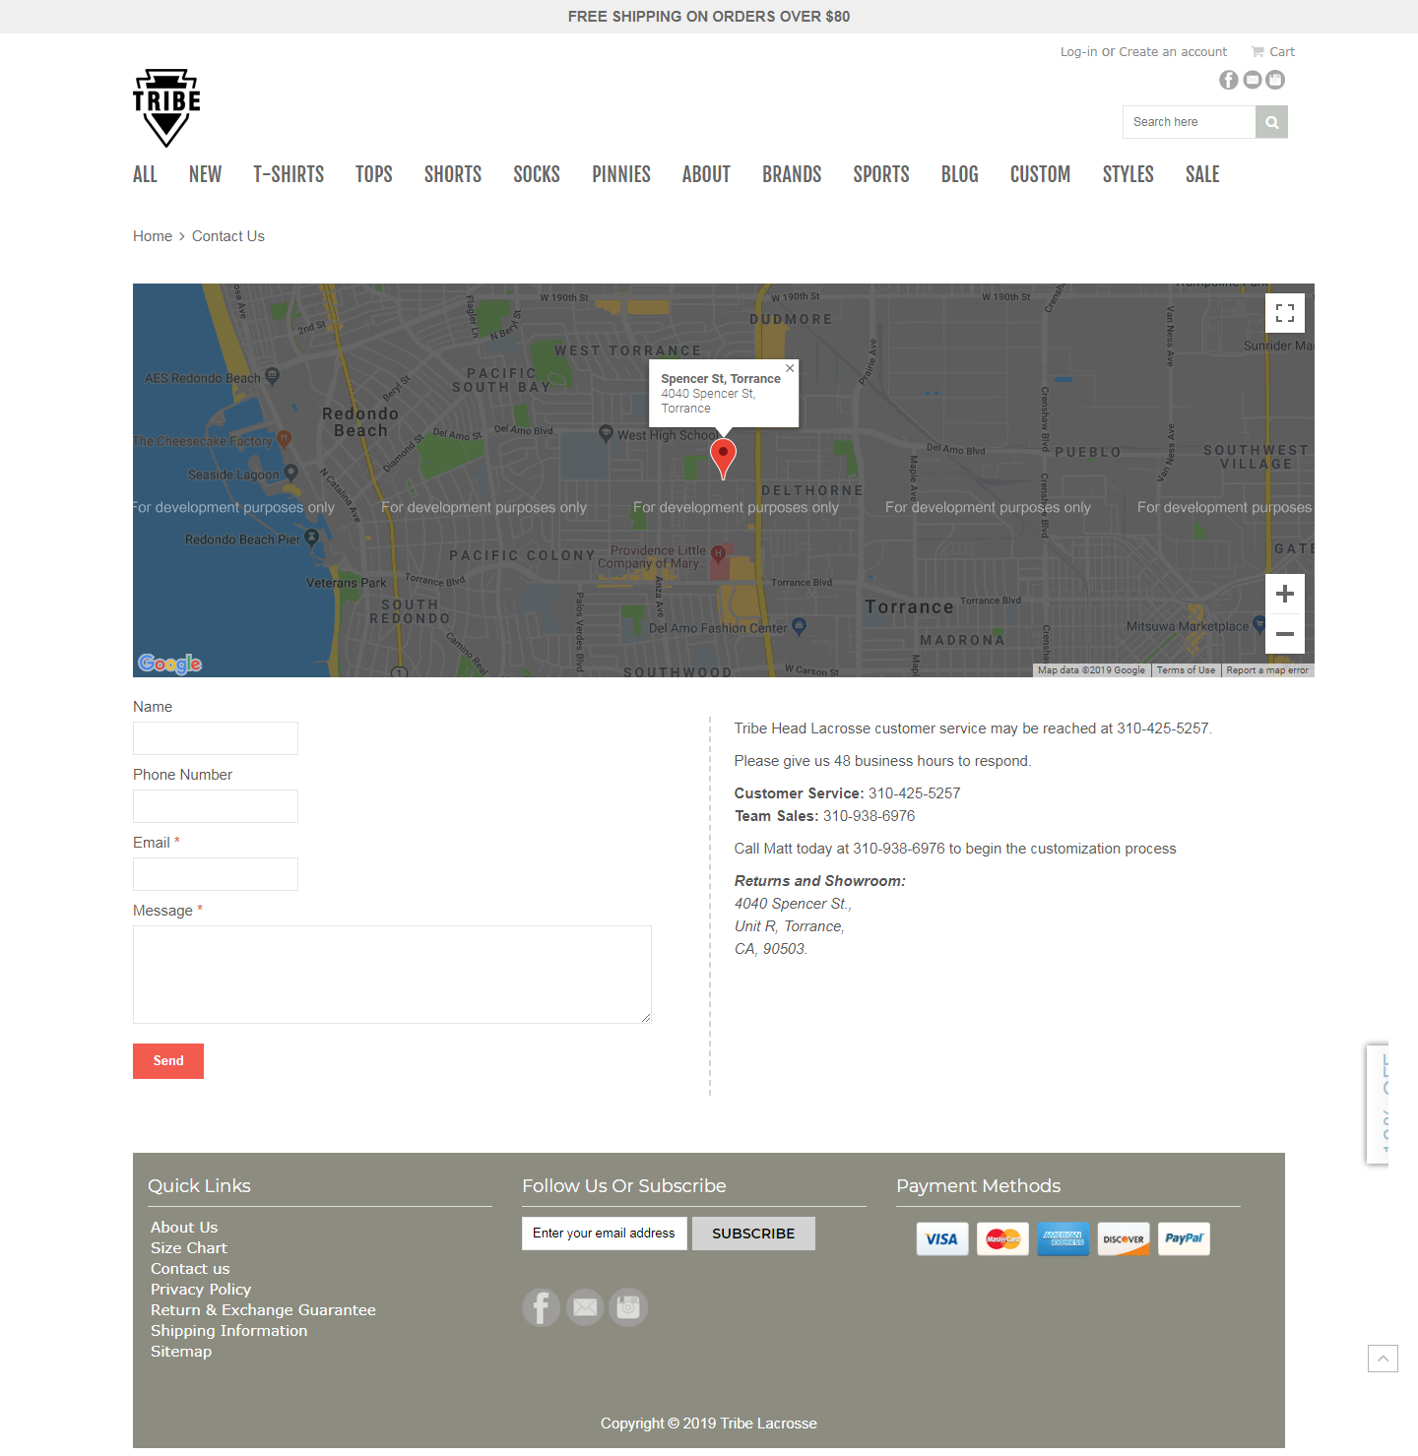The image size is (1418, 1456).
Task: Zoom in on the map
Action: point(1284,594)
